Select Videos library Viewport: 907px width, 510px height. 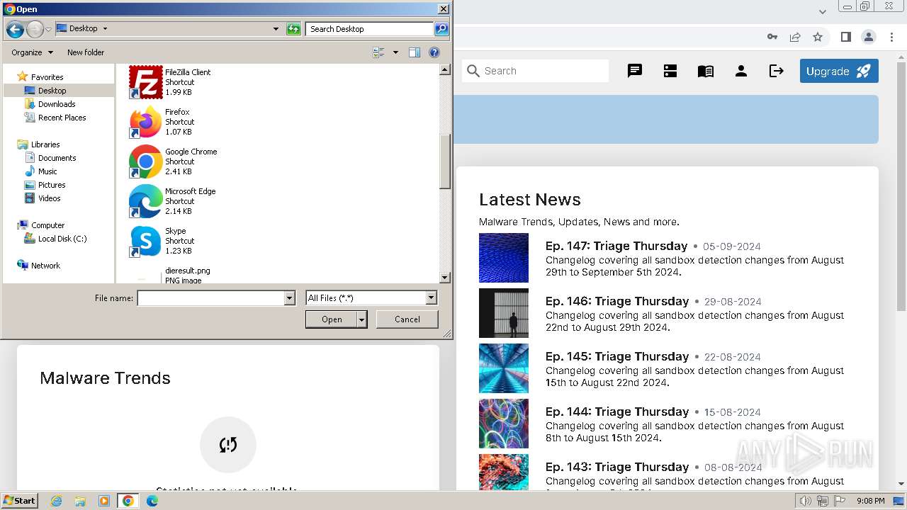pyautogui.click(x=49, y=198)
